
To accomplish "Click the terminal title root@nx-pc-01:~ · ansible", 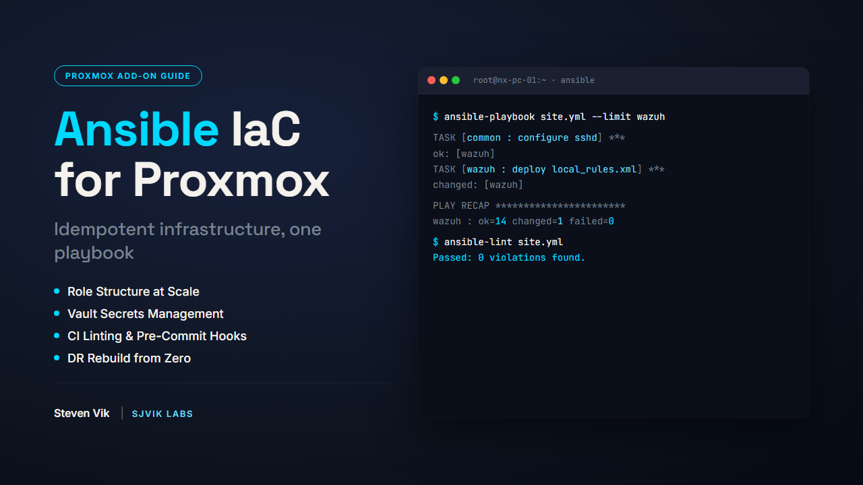I will click(x=534, y=80).
